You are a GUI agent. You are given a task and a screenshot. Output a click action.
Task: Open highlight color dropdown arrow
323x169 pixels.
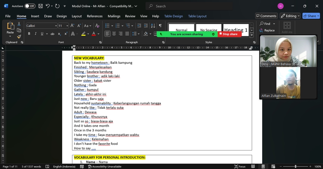click(x=88, y=34)
